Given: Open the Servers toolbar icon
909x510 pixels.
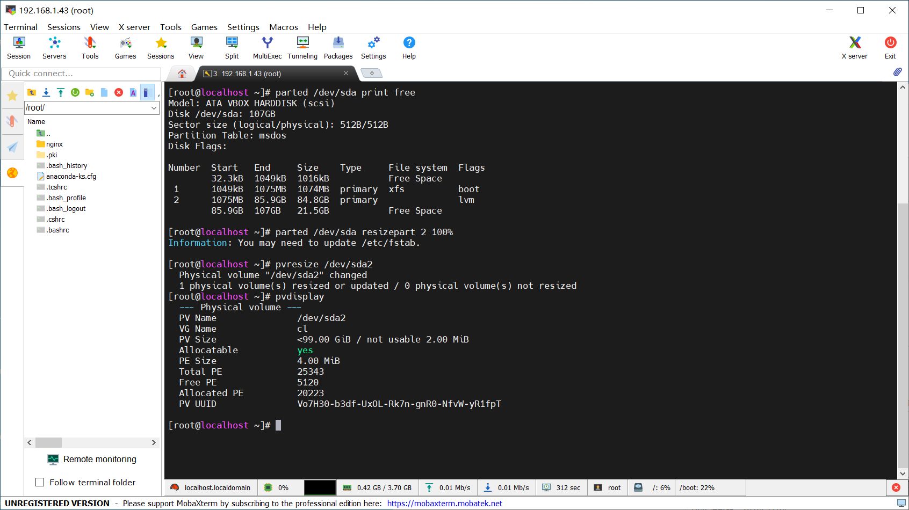Looking at the screenshot, I should pyautogui.click(x=54, y=48).
